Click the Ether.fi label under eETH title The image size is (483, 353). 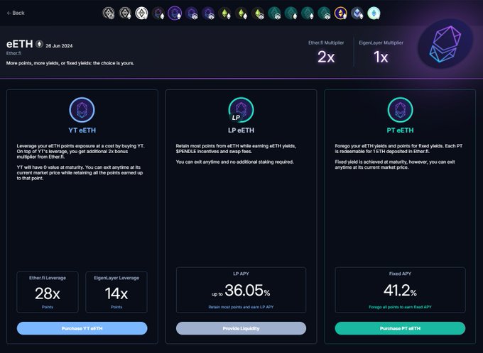(x=14, y=53)
